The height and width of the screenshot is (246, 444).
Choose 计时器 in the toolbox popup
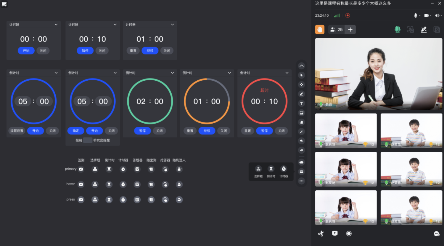coord(284,172)
